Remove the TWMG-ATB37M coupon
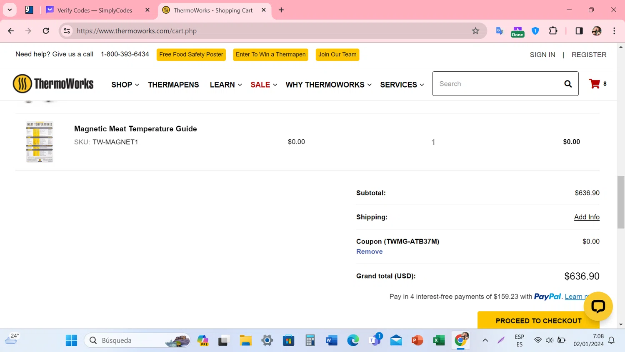The image size is (625, 352). coord(369,251)
